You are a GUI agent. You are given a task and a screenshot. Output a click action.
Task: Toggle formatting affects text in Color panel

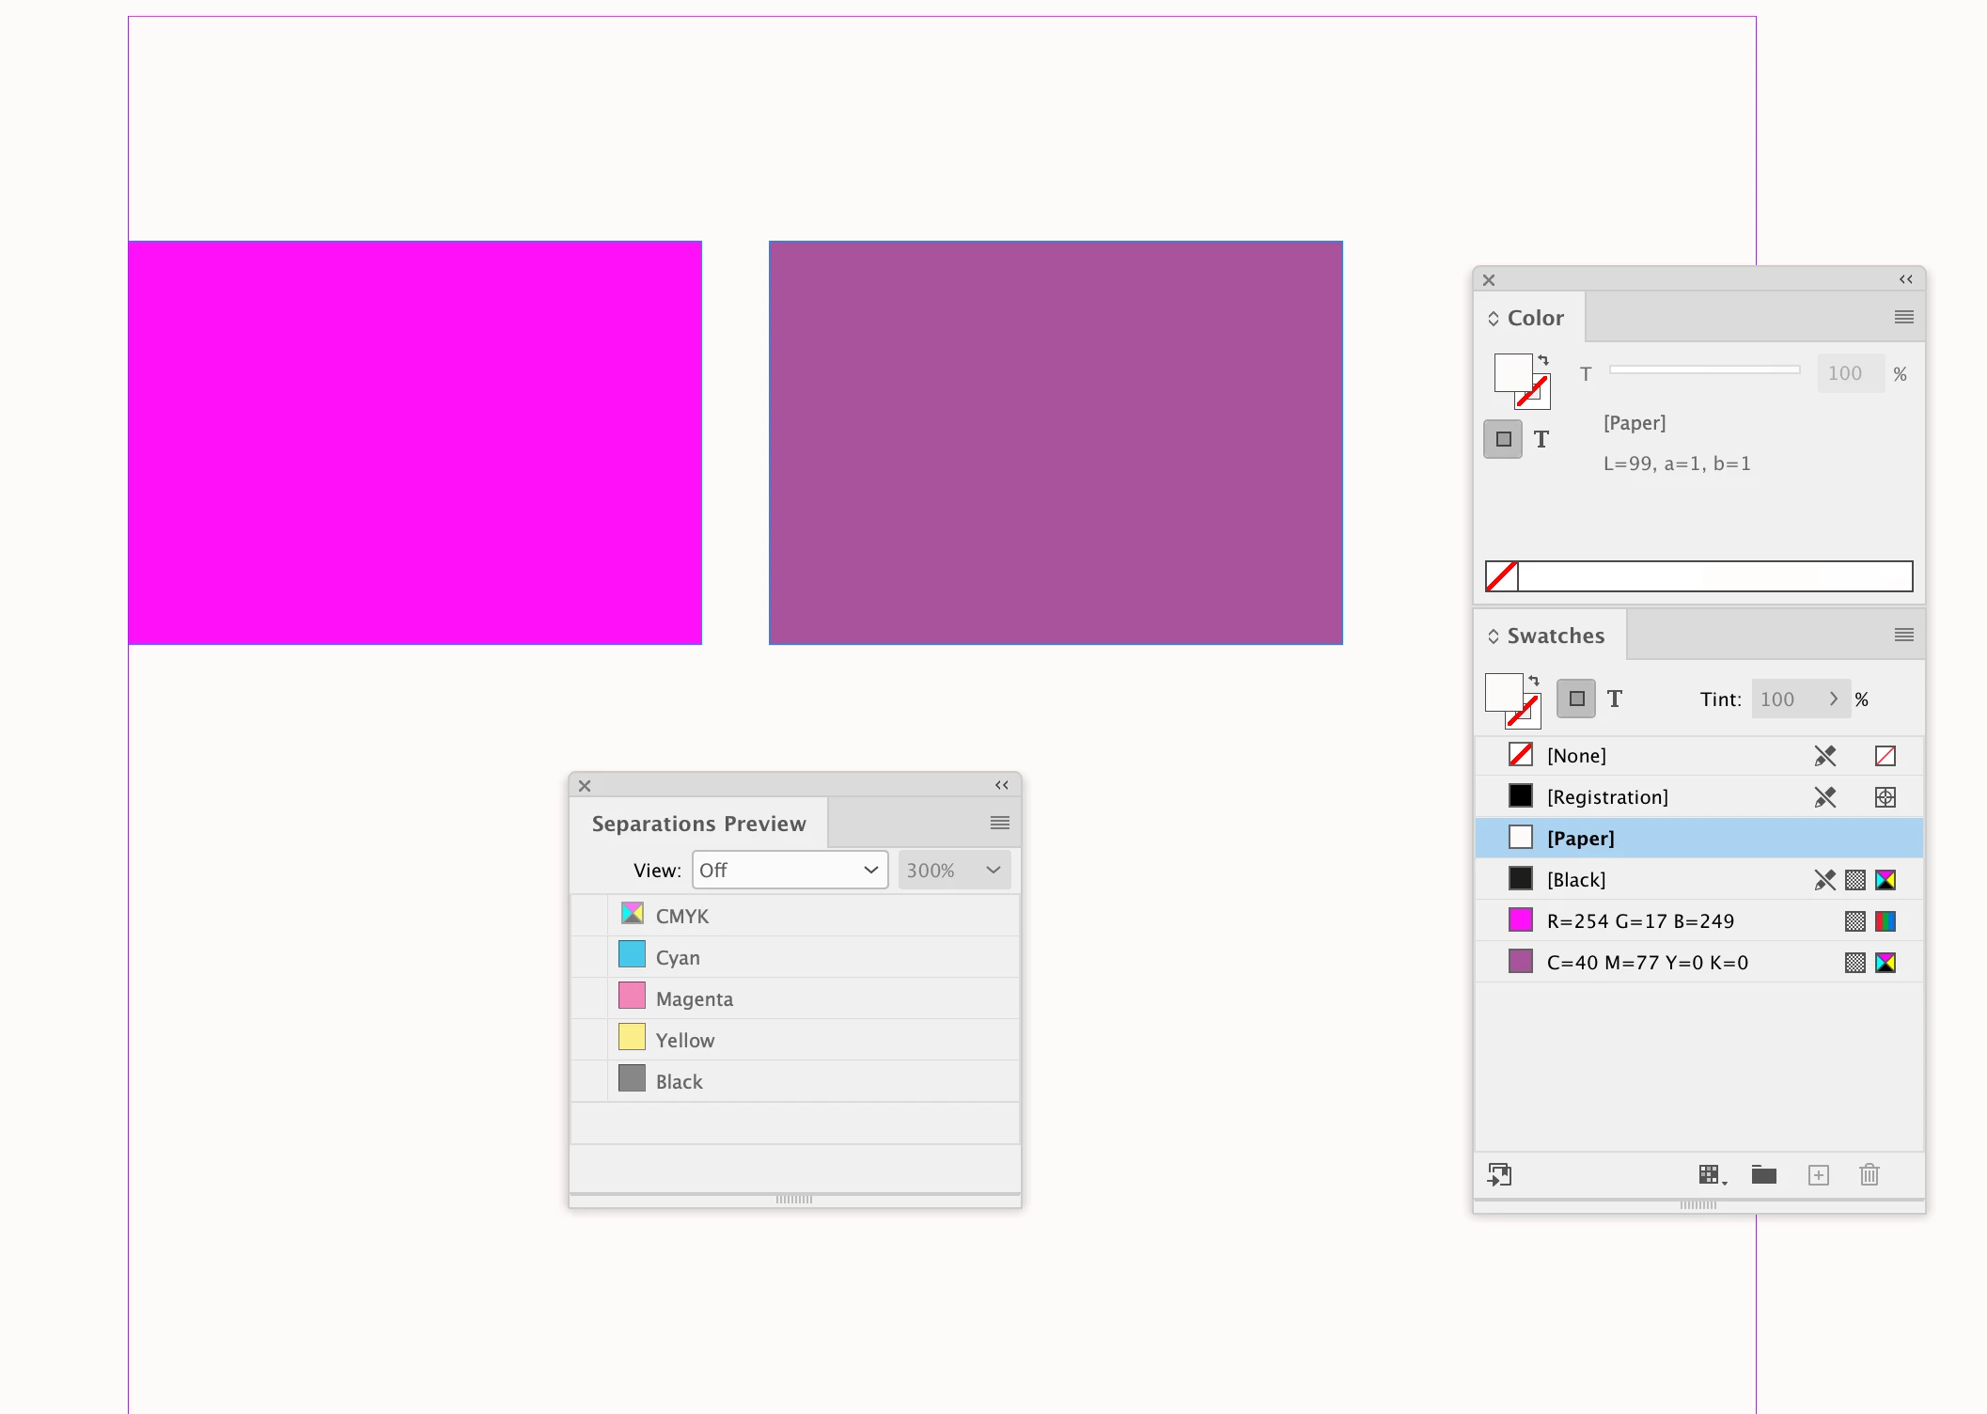coord(1541,439)
